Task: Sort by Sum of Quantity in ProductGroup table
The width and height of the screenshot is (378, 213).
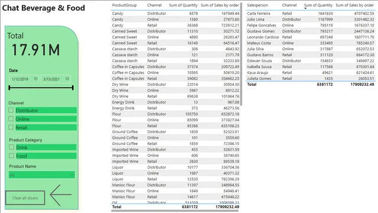Action: [x=183, y=5]
